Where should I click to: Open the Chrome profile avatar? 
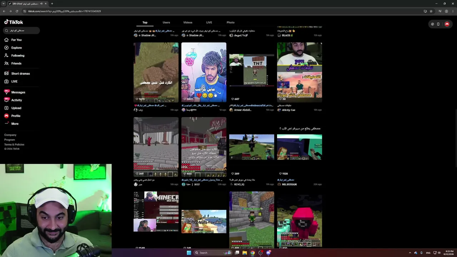[446, 11]
